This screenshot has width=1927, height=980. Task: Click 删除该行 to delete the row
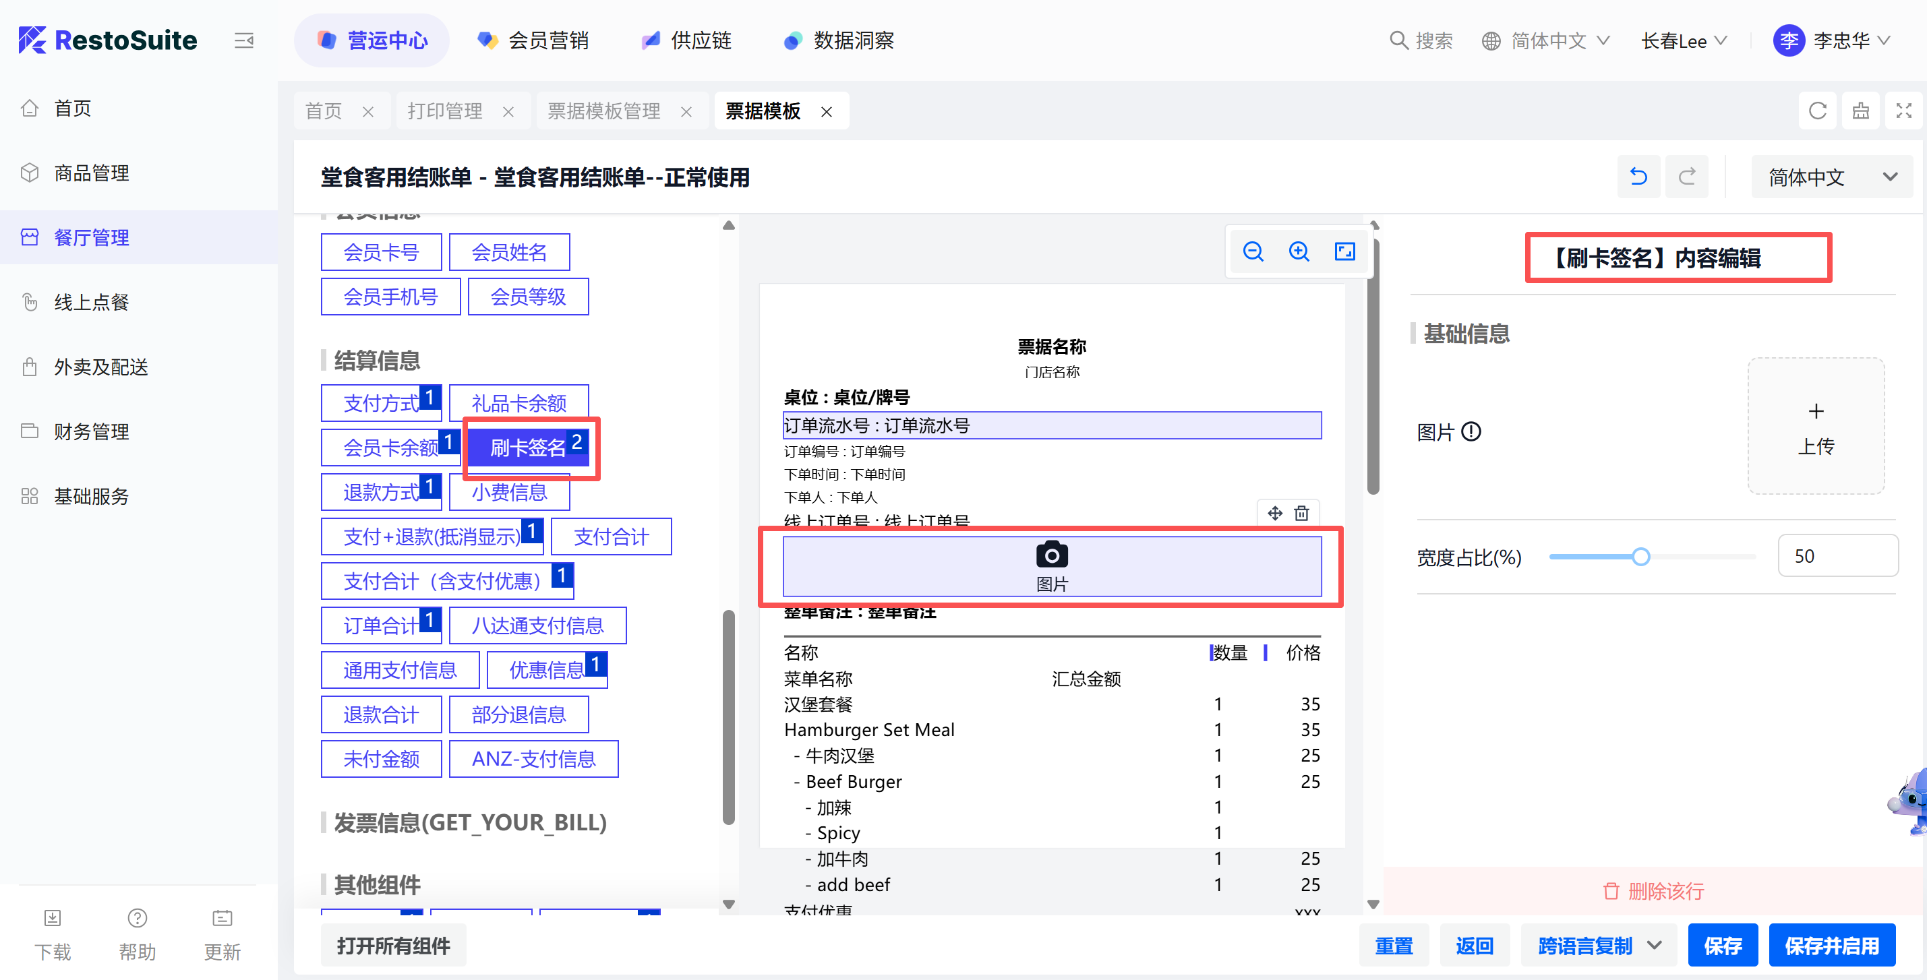(1654, 890)
